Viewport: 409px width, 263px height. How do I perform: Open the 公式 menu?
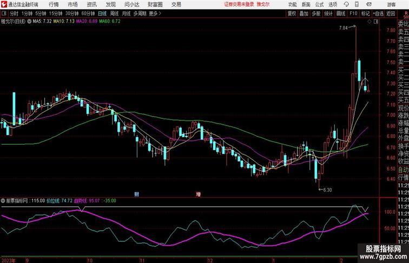point(319,4)
